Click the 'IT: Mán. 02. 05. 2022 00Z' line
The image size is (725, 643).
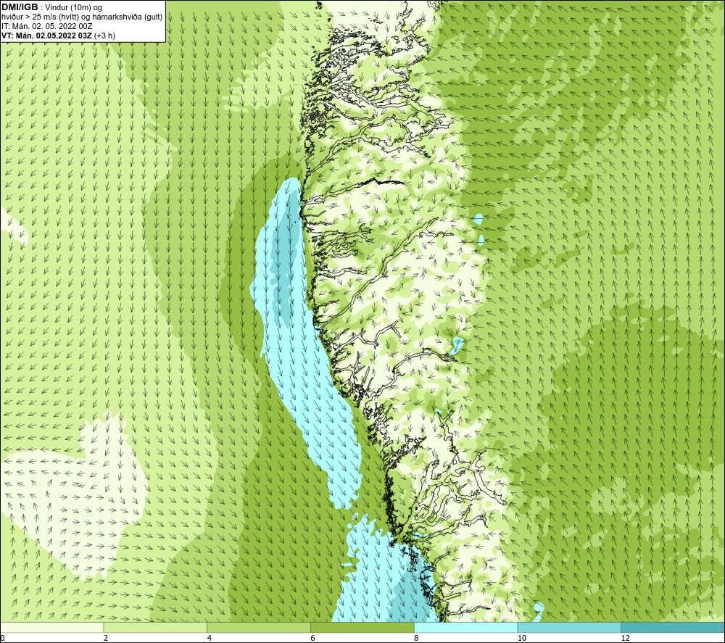point(47,26)
